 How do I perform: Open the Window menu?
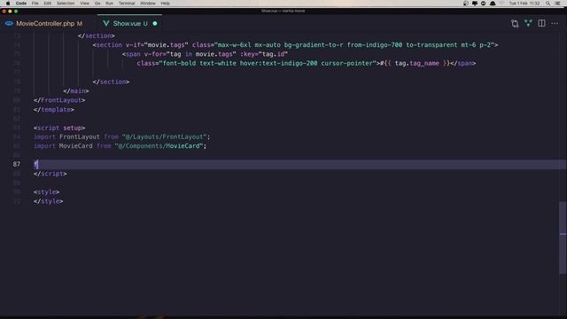tap(148, 4)
